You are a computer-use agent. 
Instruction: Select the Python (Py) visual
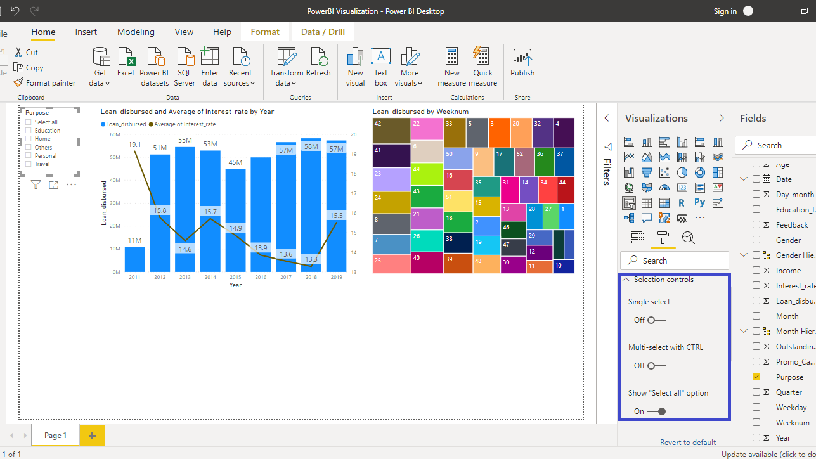click(x=700, y=203)
